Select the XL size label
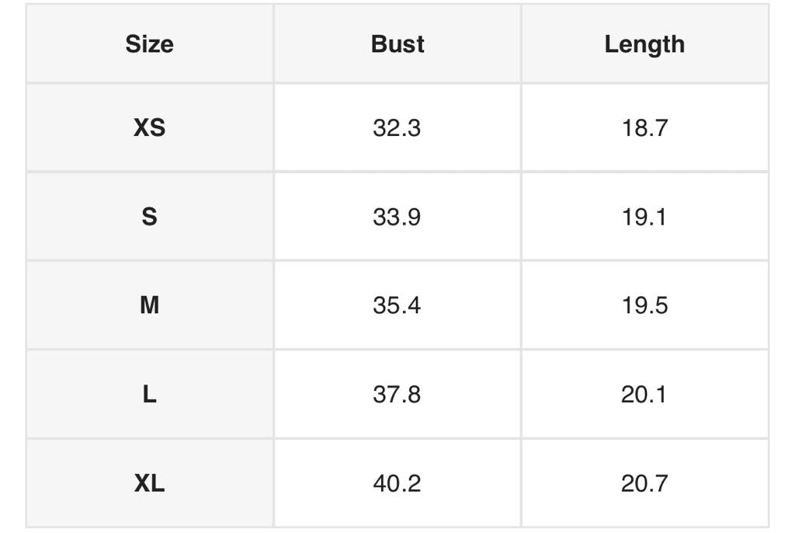The width and height of the screenshot is (795, 533). 149,483
